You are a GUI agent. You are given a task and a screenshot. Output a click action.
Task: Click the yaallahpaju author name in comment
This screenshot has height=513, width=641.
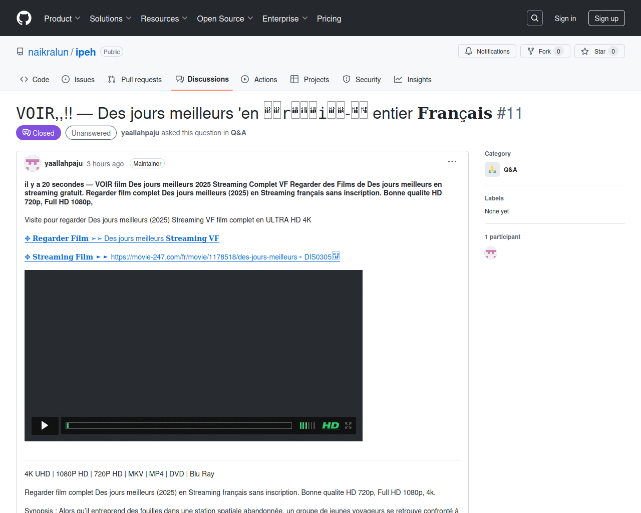[x=64, y=163]
